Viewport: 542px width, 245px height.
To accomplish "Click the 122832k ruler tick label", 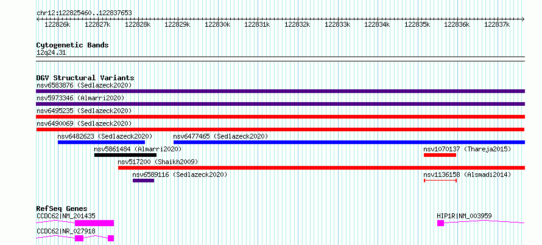I will (297, 24).
